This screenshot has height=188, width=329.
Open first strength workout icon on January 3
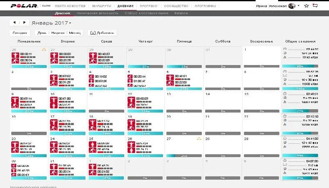click(54, 78)
